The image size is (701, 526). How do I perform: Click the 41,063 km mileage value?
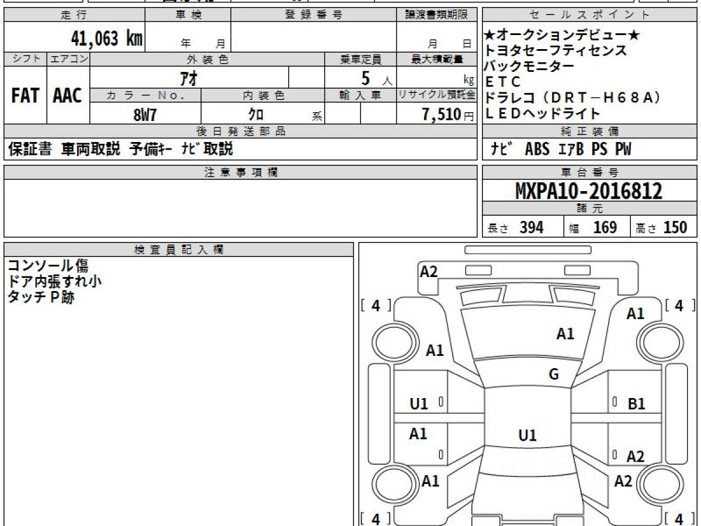click(107, 39)
